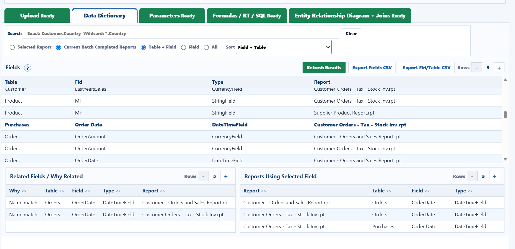Open the Sort Field + Table dropdown
The image size is (515, 249).
[284, 47]
